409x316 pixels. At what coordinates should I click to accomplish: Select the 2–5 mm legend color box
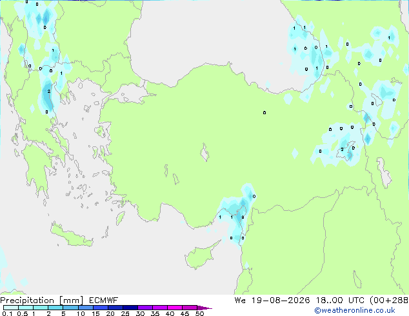click(x=55, y=308)
